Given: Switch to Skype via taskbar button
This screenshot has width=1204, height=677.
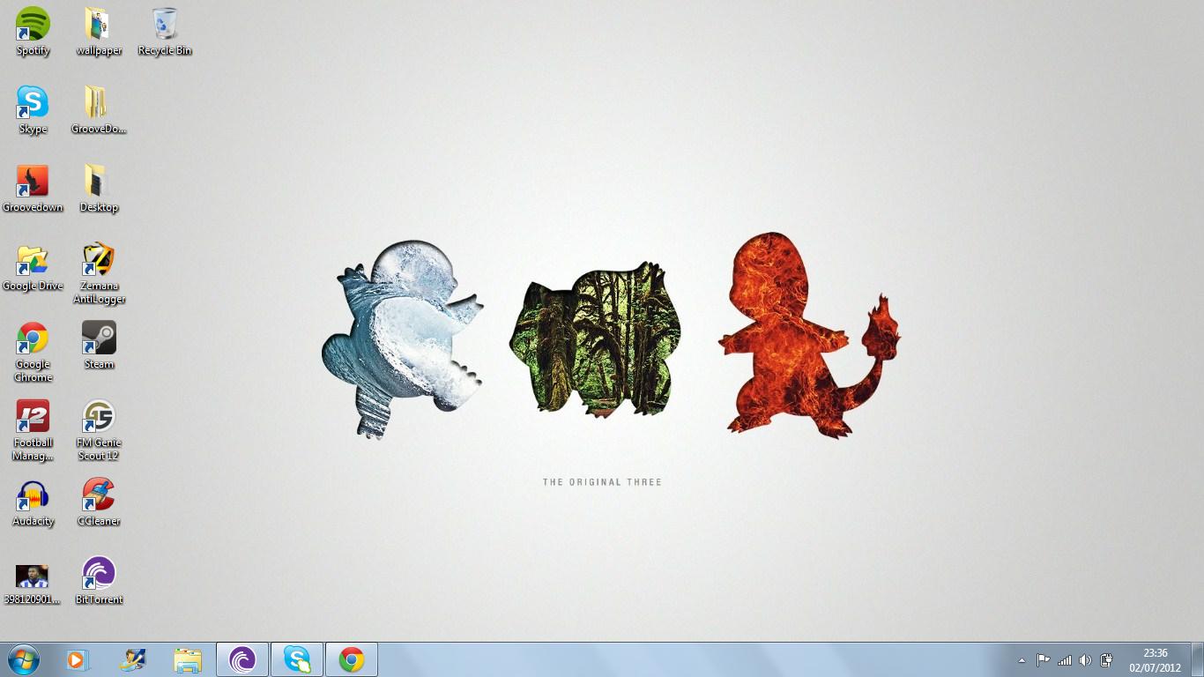Looking at the screenshot, I should [x=297, y=659].
